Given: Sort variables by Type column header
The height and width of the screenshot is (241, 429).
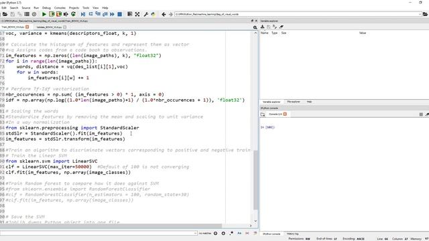Looking at the screenshot, I should pyautogui.click(x=274, y=33).
